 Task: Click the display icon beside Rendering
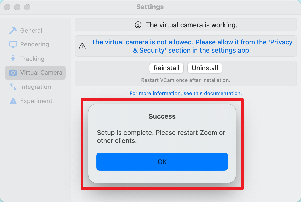[x=13, y=44]
